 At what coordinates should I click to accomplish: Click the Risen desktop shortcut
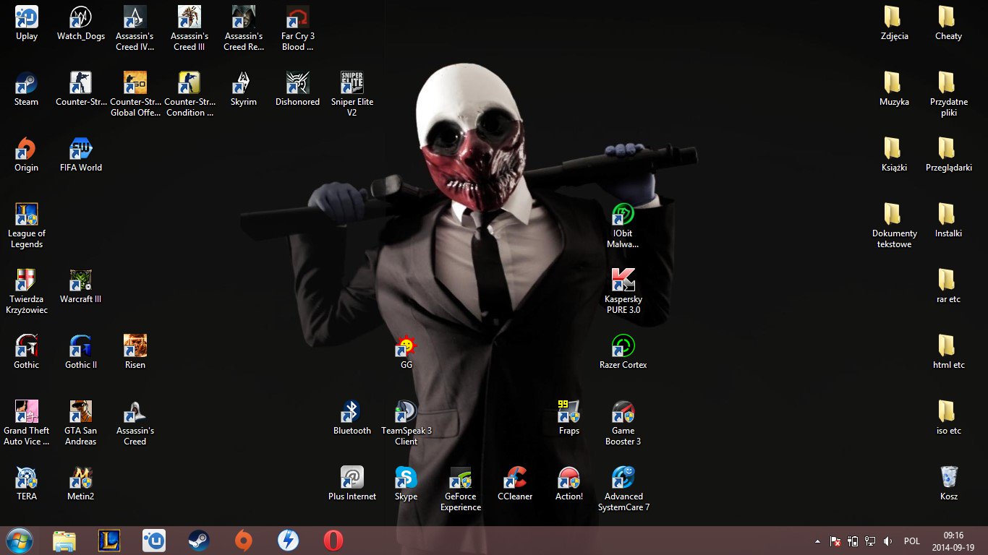click(135, 352)
